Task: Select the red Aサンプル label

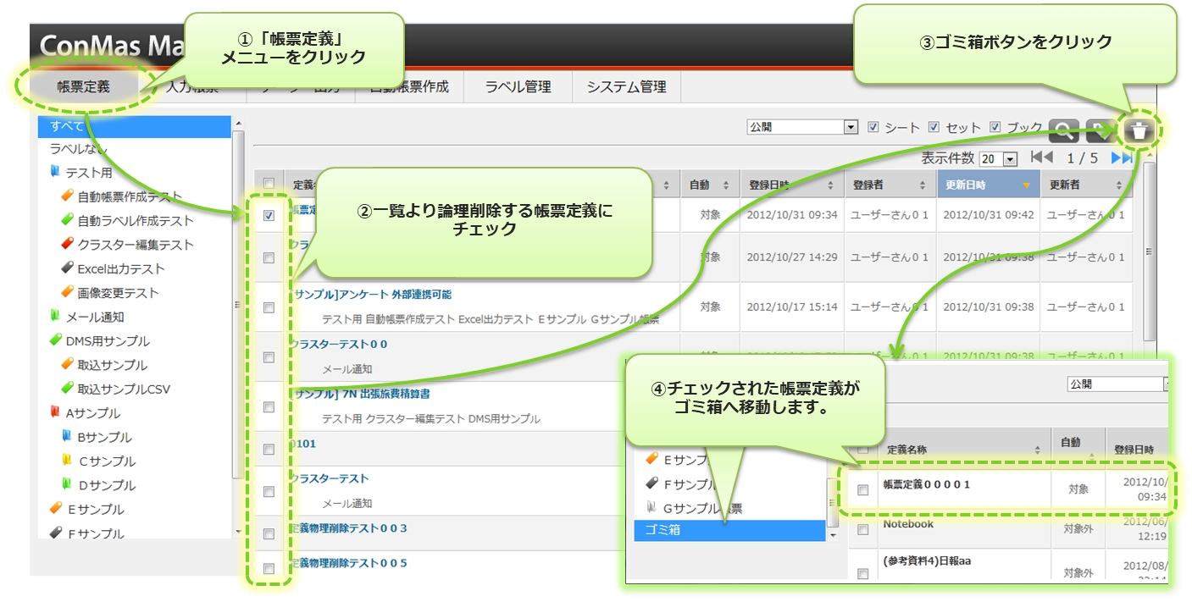Action: click(x=92, y=413)
